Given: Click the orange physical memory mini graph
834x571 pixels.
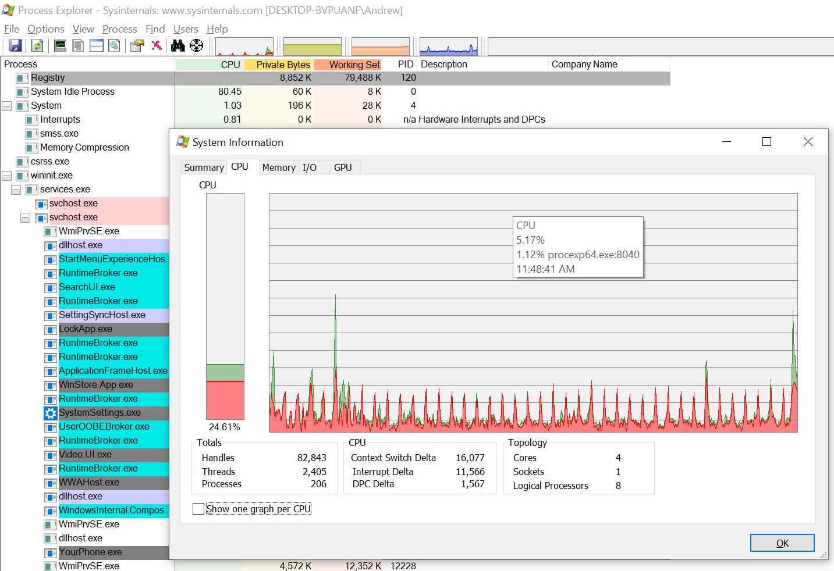Looking at the screenshot, I should point(381,47).
